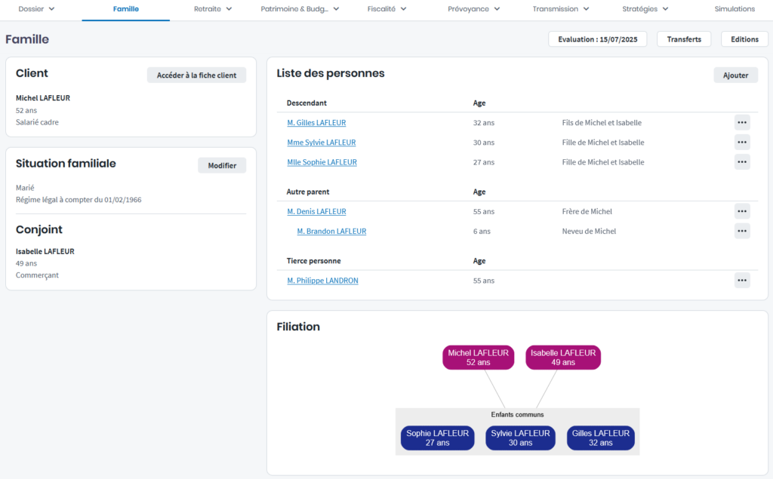The width and height of the screenshot is (773, 479).
Task: Switch to the Simulations tab
Action: (734, 9)
